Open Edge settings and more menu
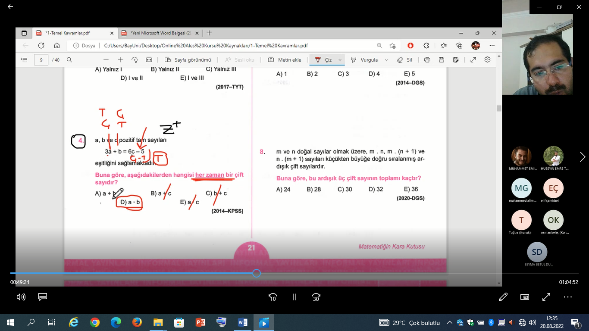Screen dimensions: 589x331 tap(492, 46)
